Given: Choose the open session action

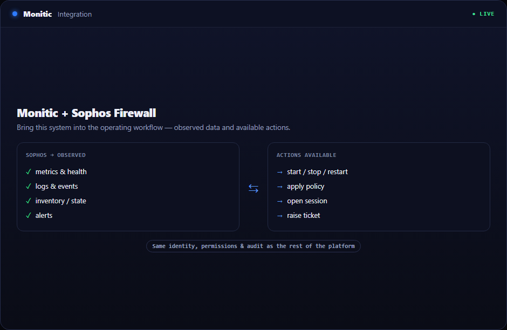Looking at the screenshot, I should [307, 201].
